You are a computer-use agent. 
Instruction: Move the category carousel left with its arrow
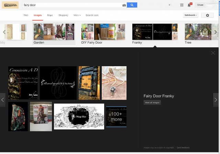pos(4,32)
